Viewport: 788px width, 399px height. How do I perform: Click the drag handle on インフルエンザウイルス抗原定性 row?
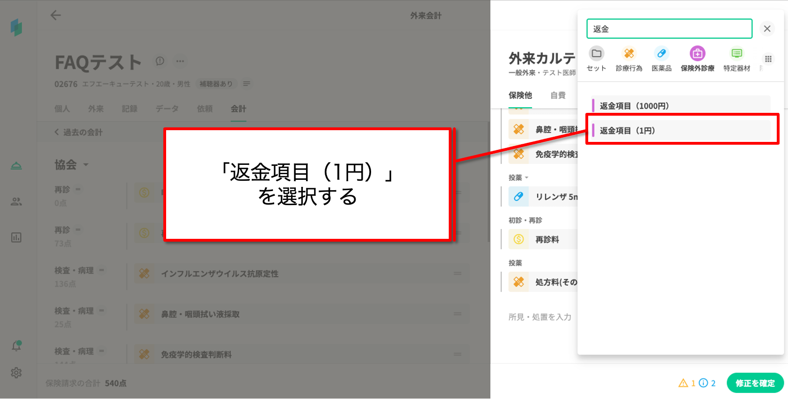coord(458,273)
